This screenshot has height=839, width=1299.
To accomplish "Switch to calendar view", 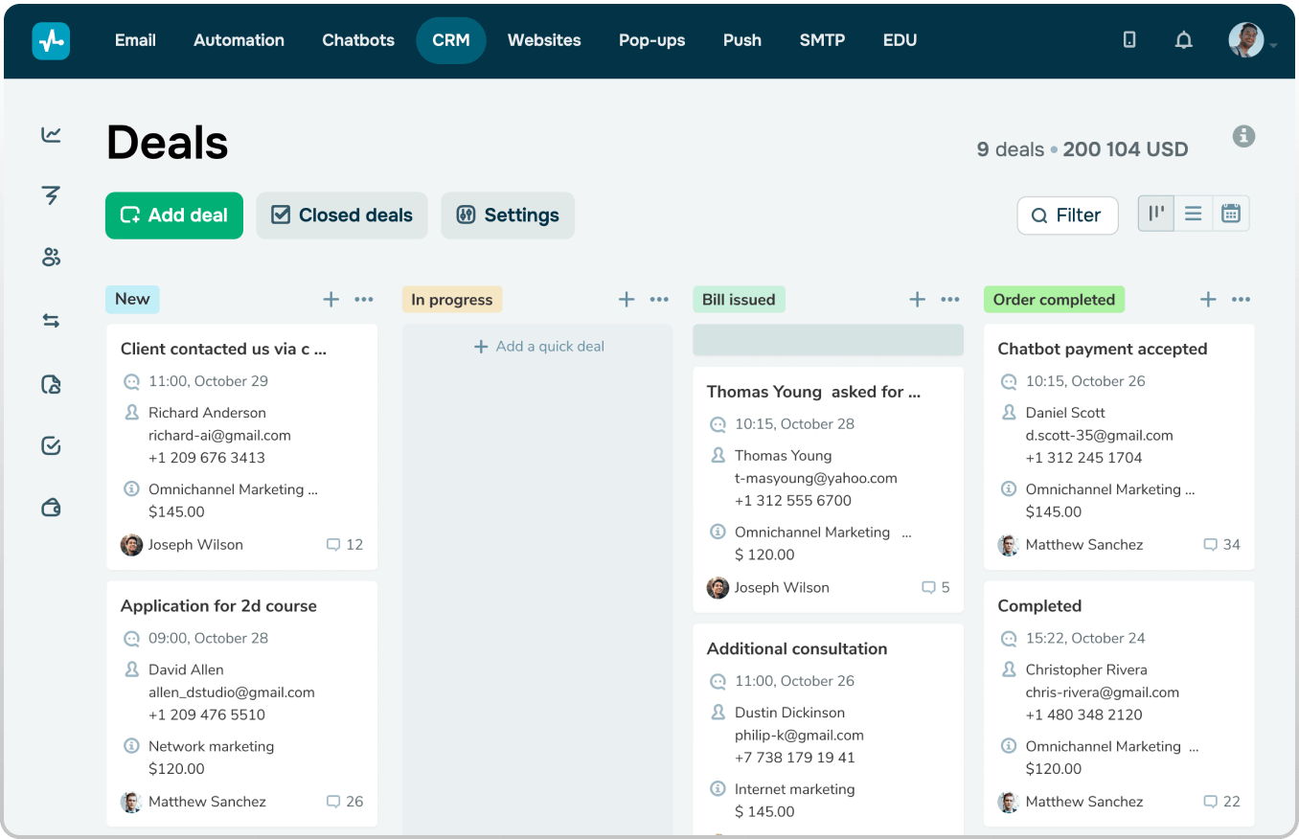I will click(1231, 214).
